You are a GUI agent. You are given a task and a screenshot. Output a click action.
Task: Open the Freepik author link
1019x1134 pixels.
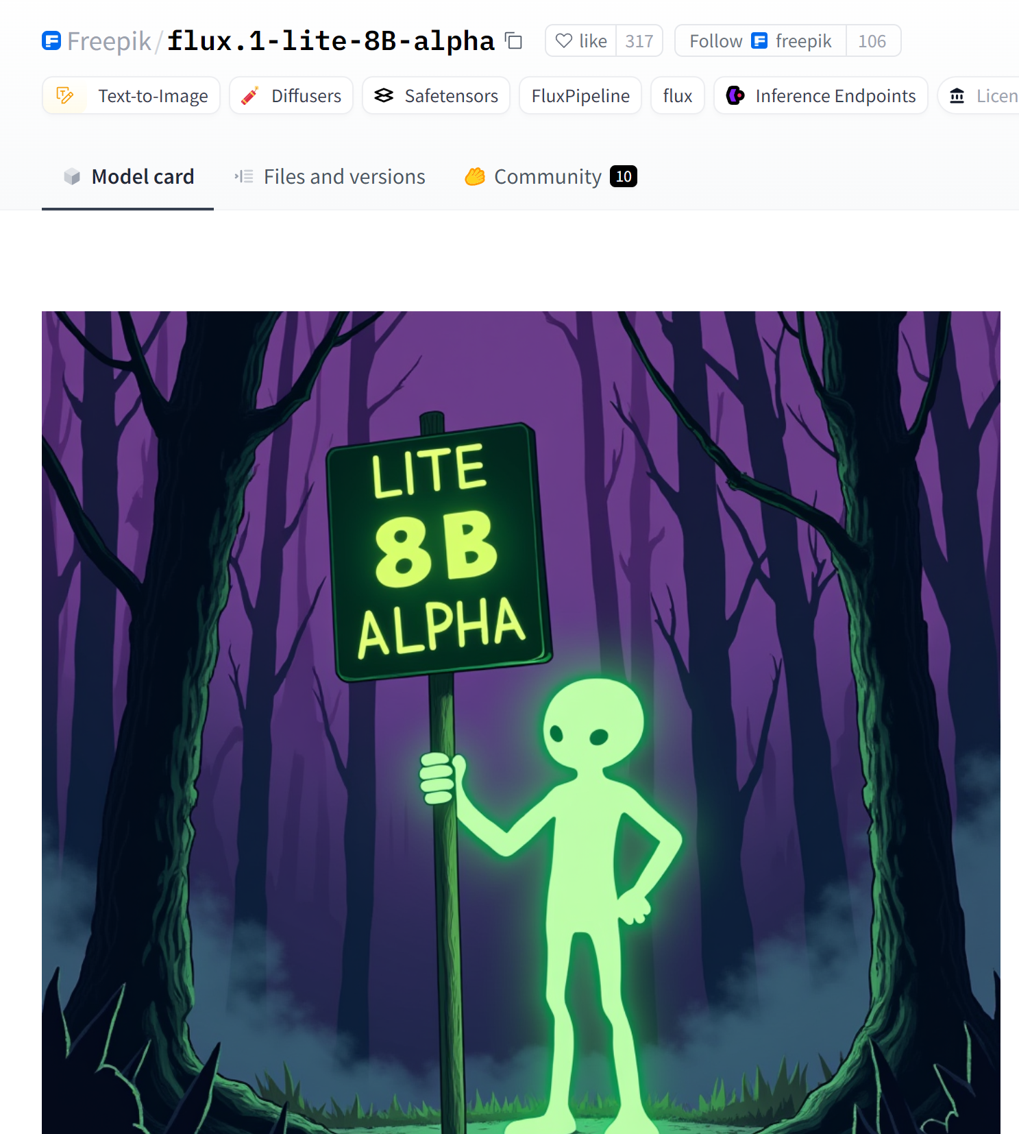tap(109, 41)
